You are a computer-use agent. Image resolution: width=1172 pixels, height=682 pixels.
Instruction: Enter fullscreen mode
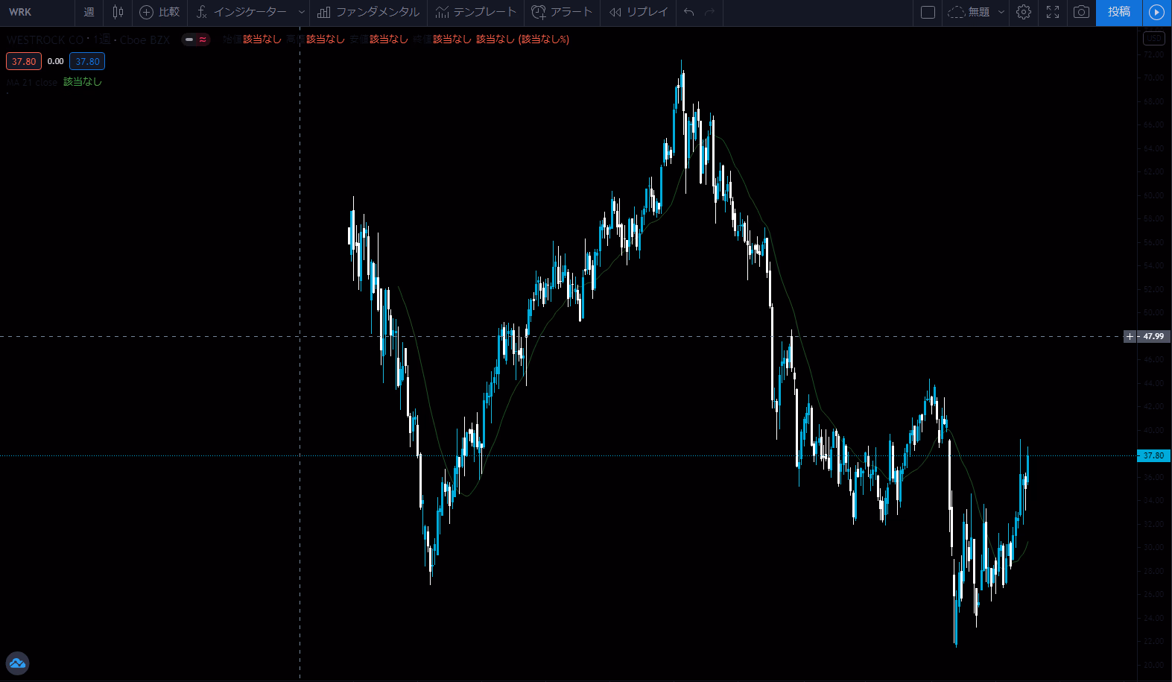click(1053, 12)
